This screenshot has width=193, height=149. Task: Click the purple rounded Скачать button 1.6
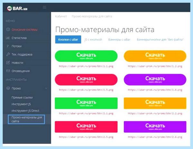pyautogui.click(x=155, y=80)
